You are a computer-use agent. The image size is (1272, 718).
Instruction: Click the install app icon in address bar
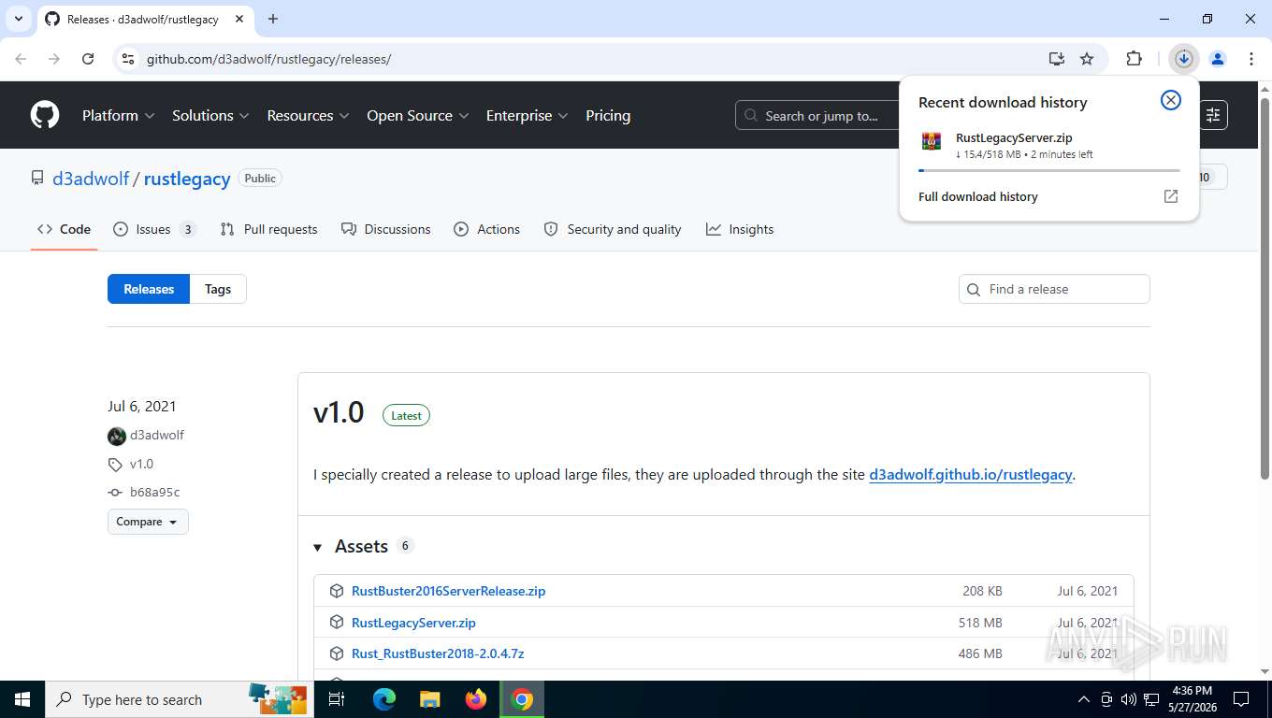coord(1057,59)
